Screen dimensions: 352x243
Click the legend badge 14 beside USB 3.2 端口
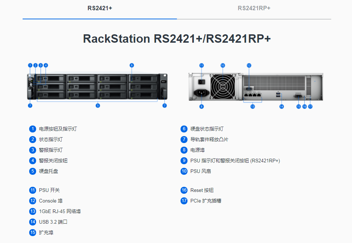[32, 222]
